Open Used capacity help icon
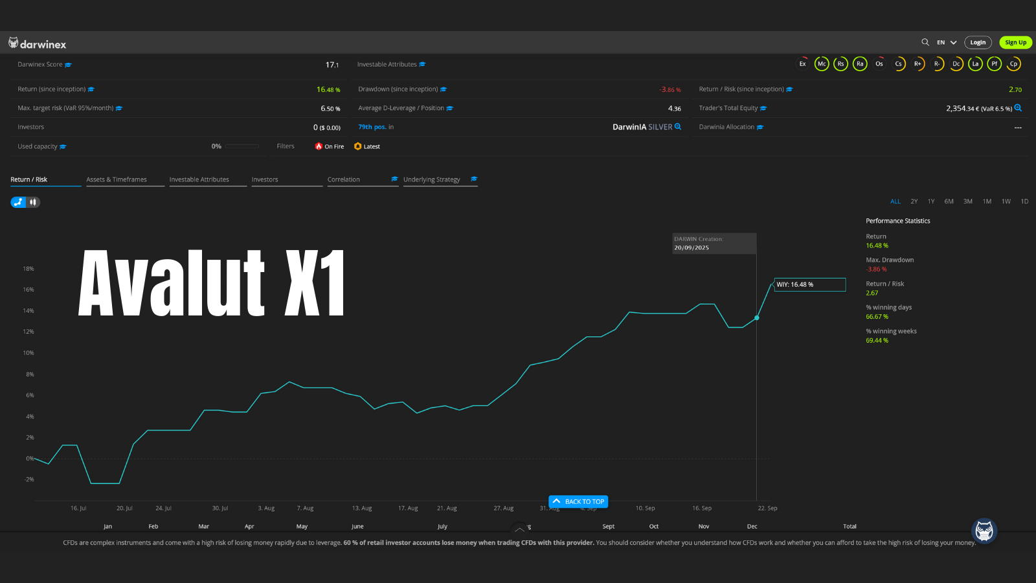This screenshot has width=1036, height=583. [x=63, y=146]
